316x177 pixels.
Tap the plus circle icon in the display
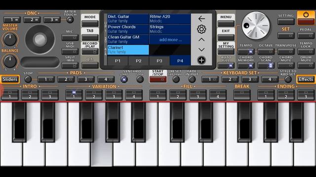(x=201, y=60)
